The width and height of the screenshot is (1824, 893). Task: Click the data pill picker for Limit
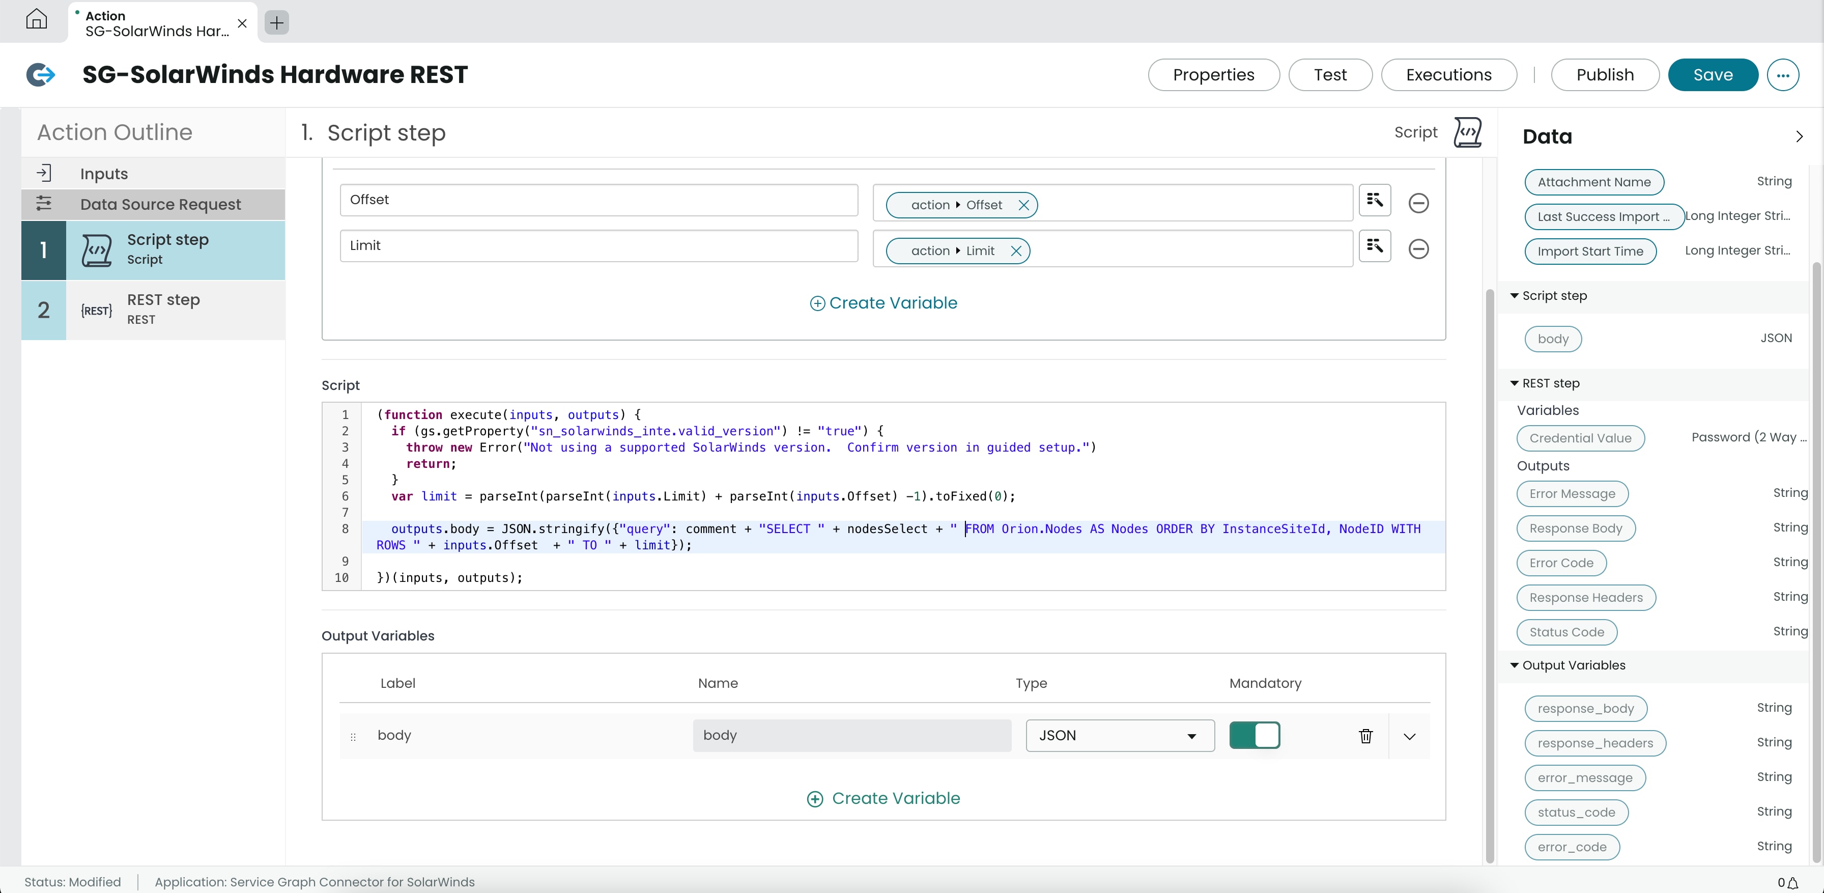tap(1375, 246)
